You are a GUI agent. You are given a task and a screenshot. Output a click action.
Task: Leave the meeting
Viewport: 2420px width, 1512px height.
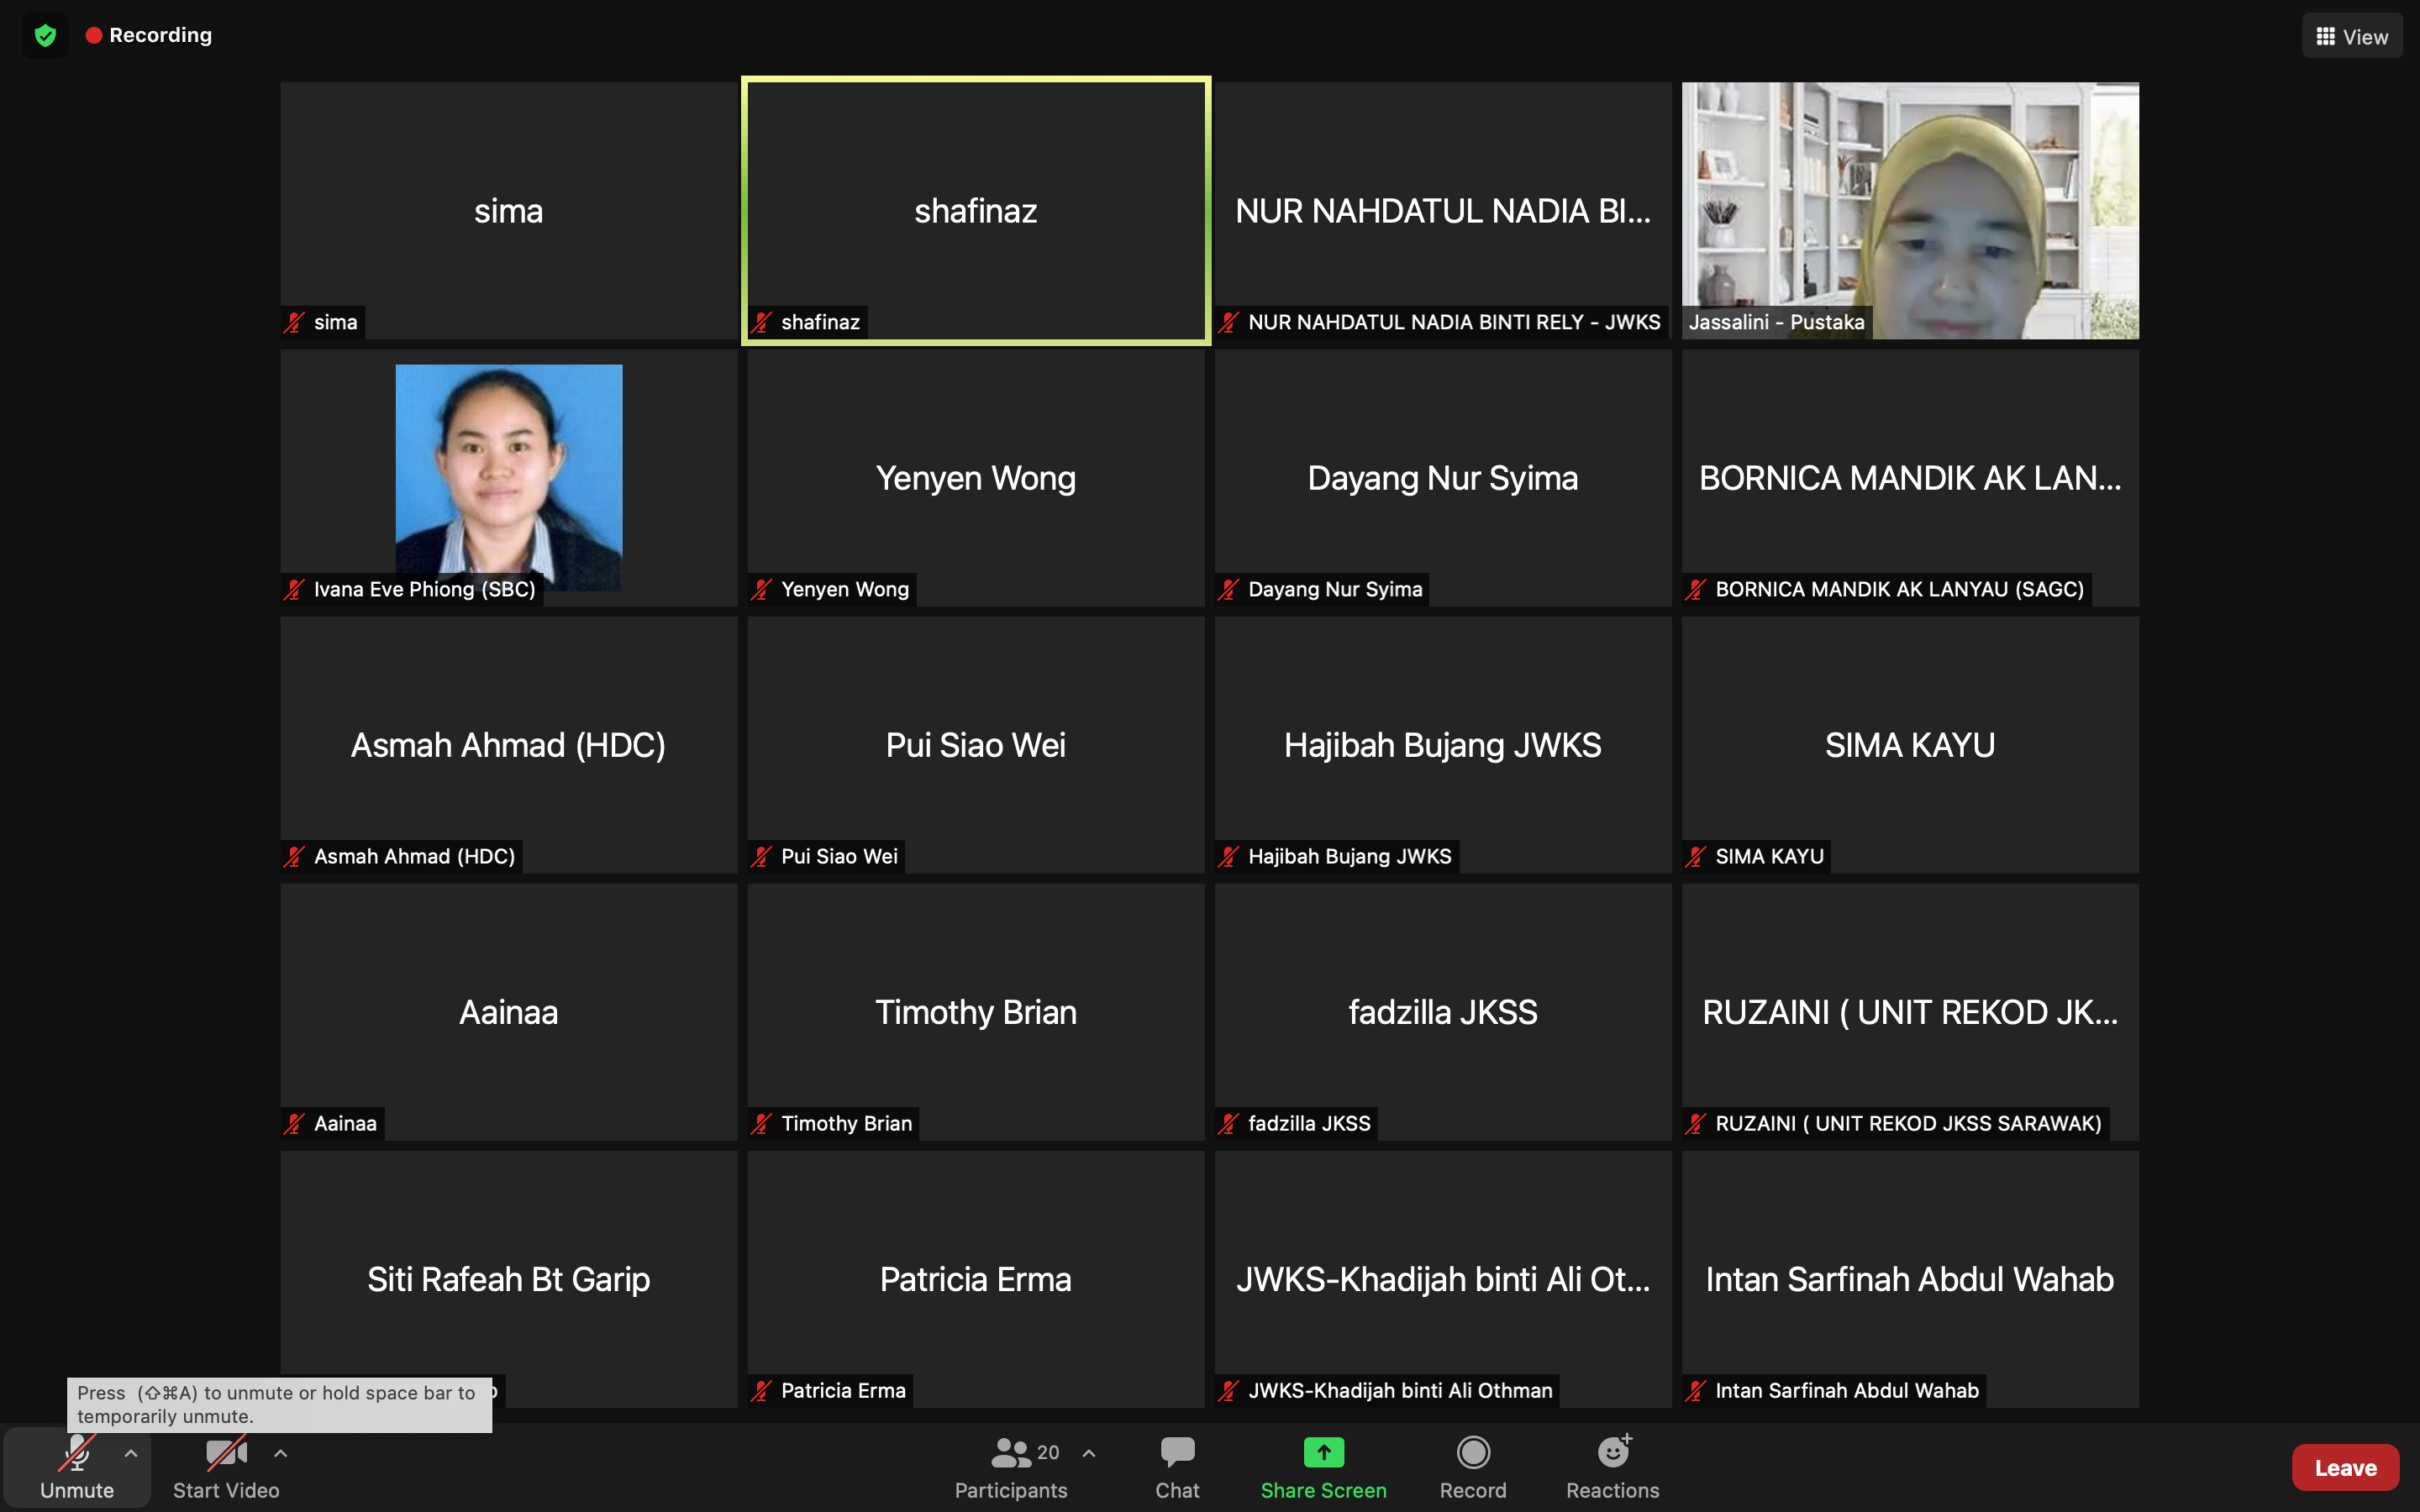pos(2345,1467)
